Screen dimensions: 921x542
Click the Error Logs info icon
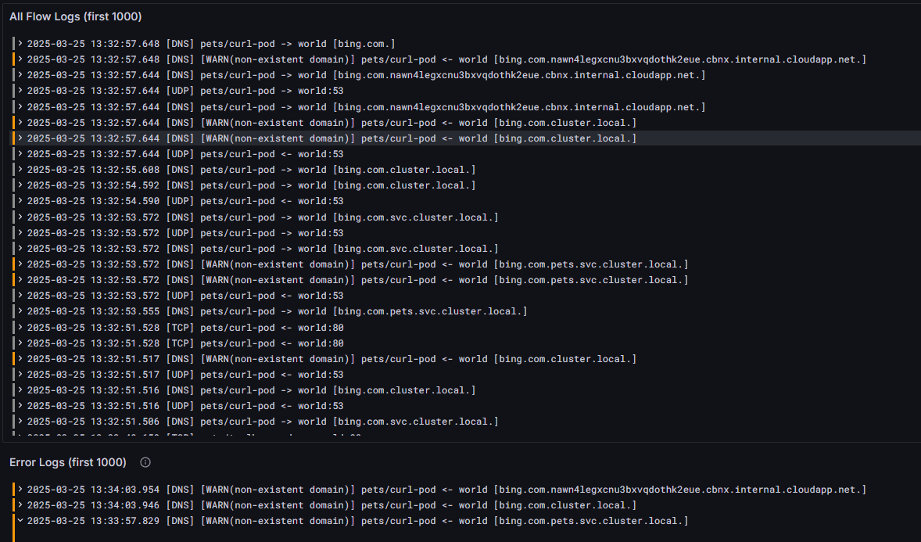pyautogui.click(x=145, y=463)
